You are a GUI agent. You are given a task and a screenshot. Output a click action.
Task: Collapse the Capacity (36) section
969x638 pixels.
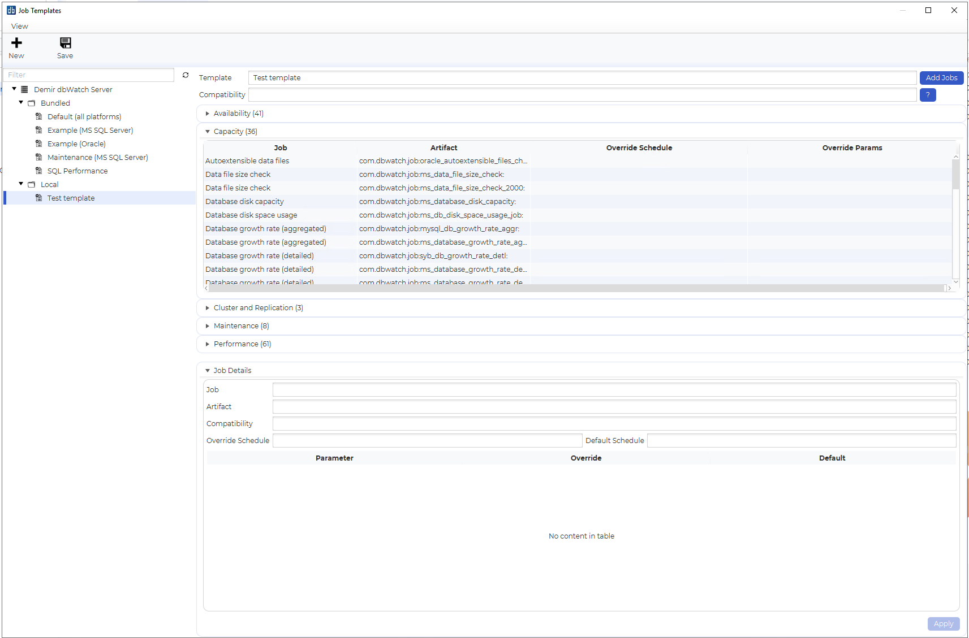(x=208, y=132)
